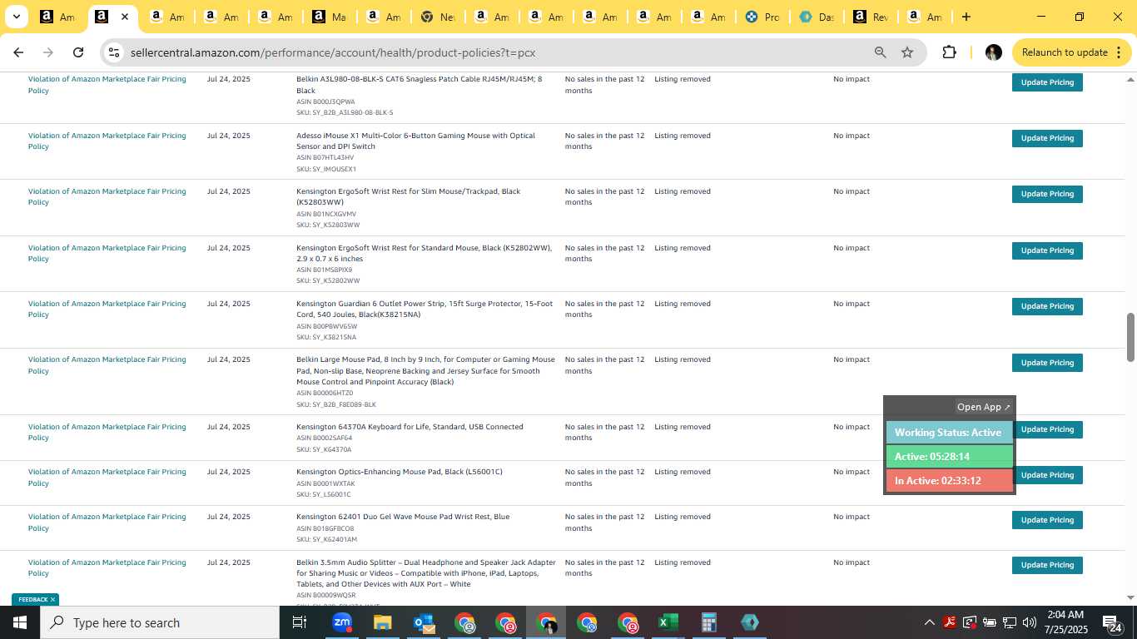1137x639 pixels.
Task: Open Fair Pricing violation link for Kensington 64370A Keyboard
Action: [107, 432]
